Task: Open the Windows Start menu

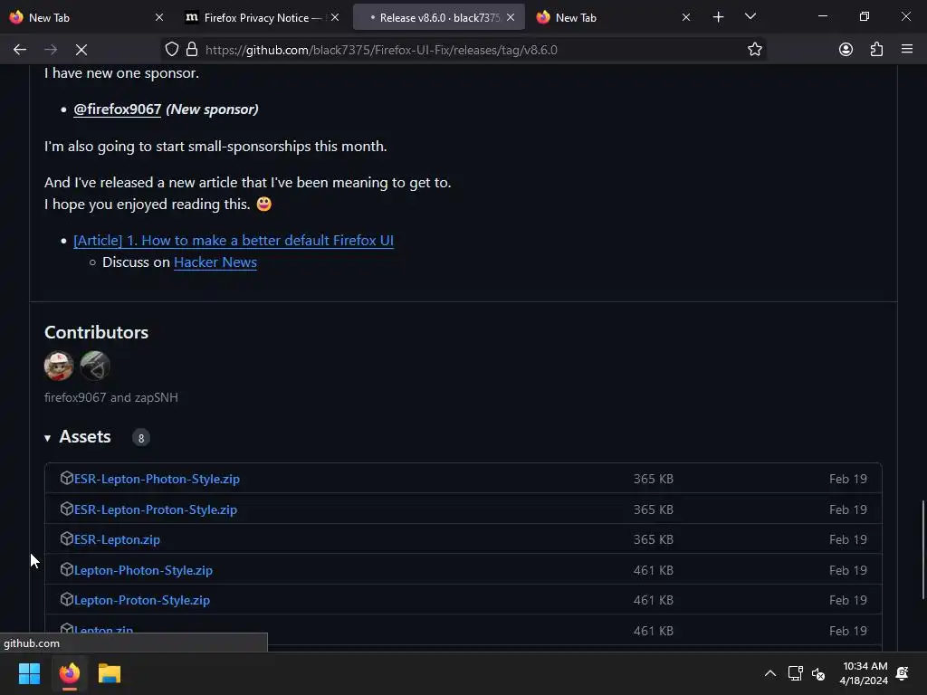Action: (29, 673)
